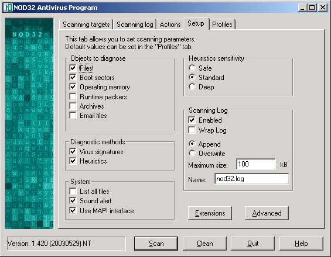Disable Operating memory scanning
This screenshot has width=331, height=257.
point(73,87)
